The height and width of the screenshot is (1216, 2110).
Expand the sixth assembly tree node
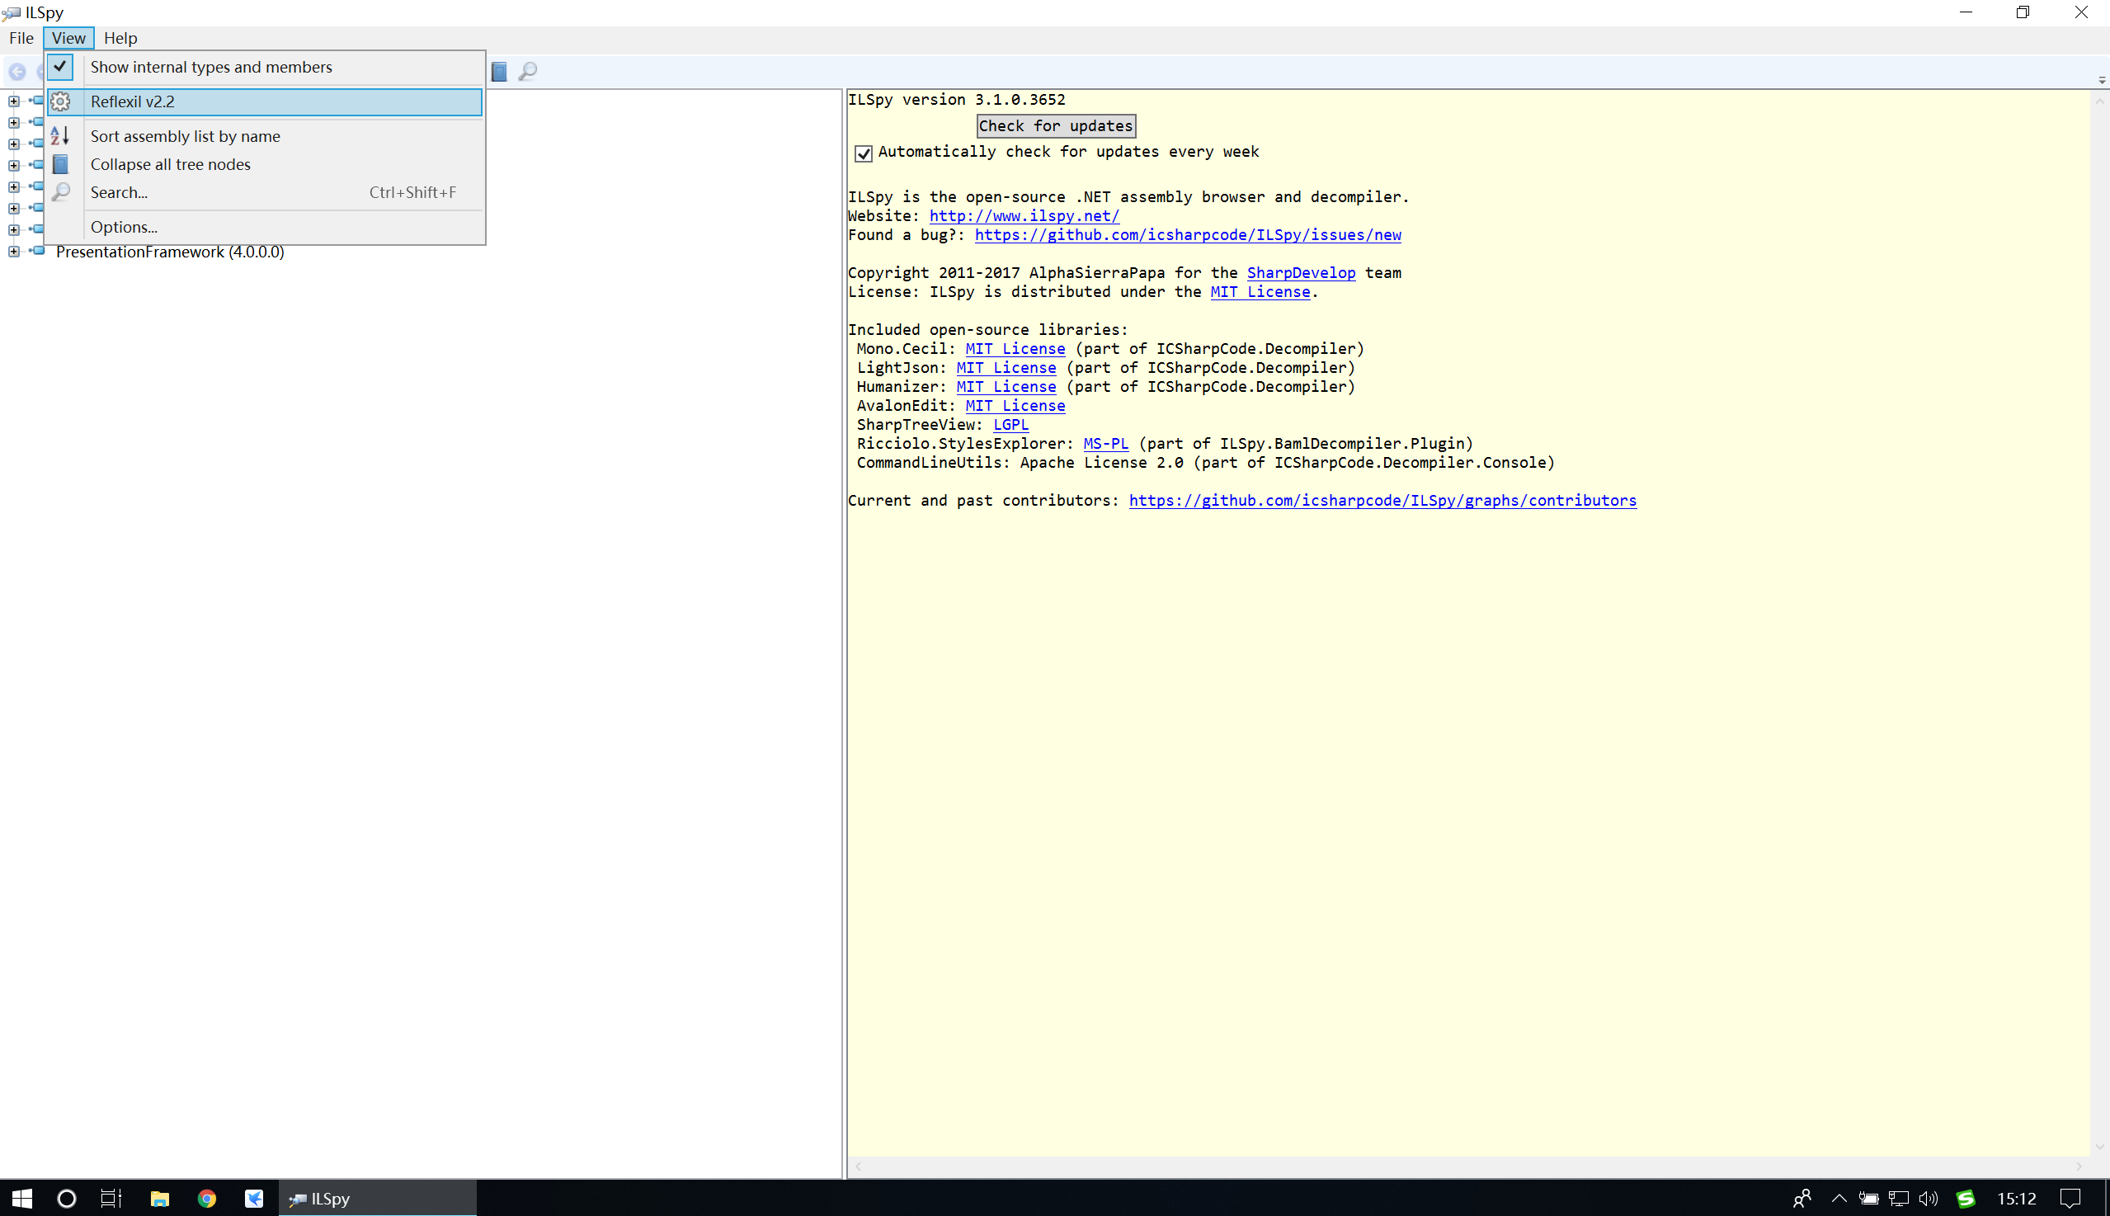click(x=13, y=208)
